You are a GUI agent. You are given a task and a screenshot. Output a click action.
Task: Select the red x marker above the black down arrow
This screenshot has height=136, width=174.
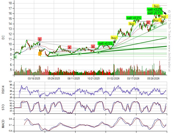(40, 39)
